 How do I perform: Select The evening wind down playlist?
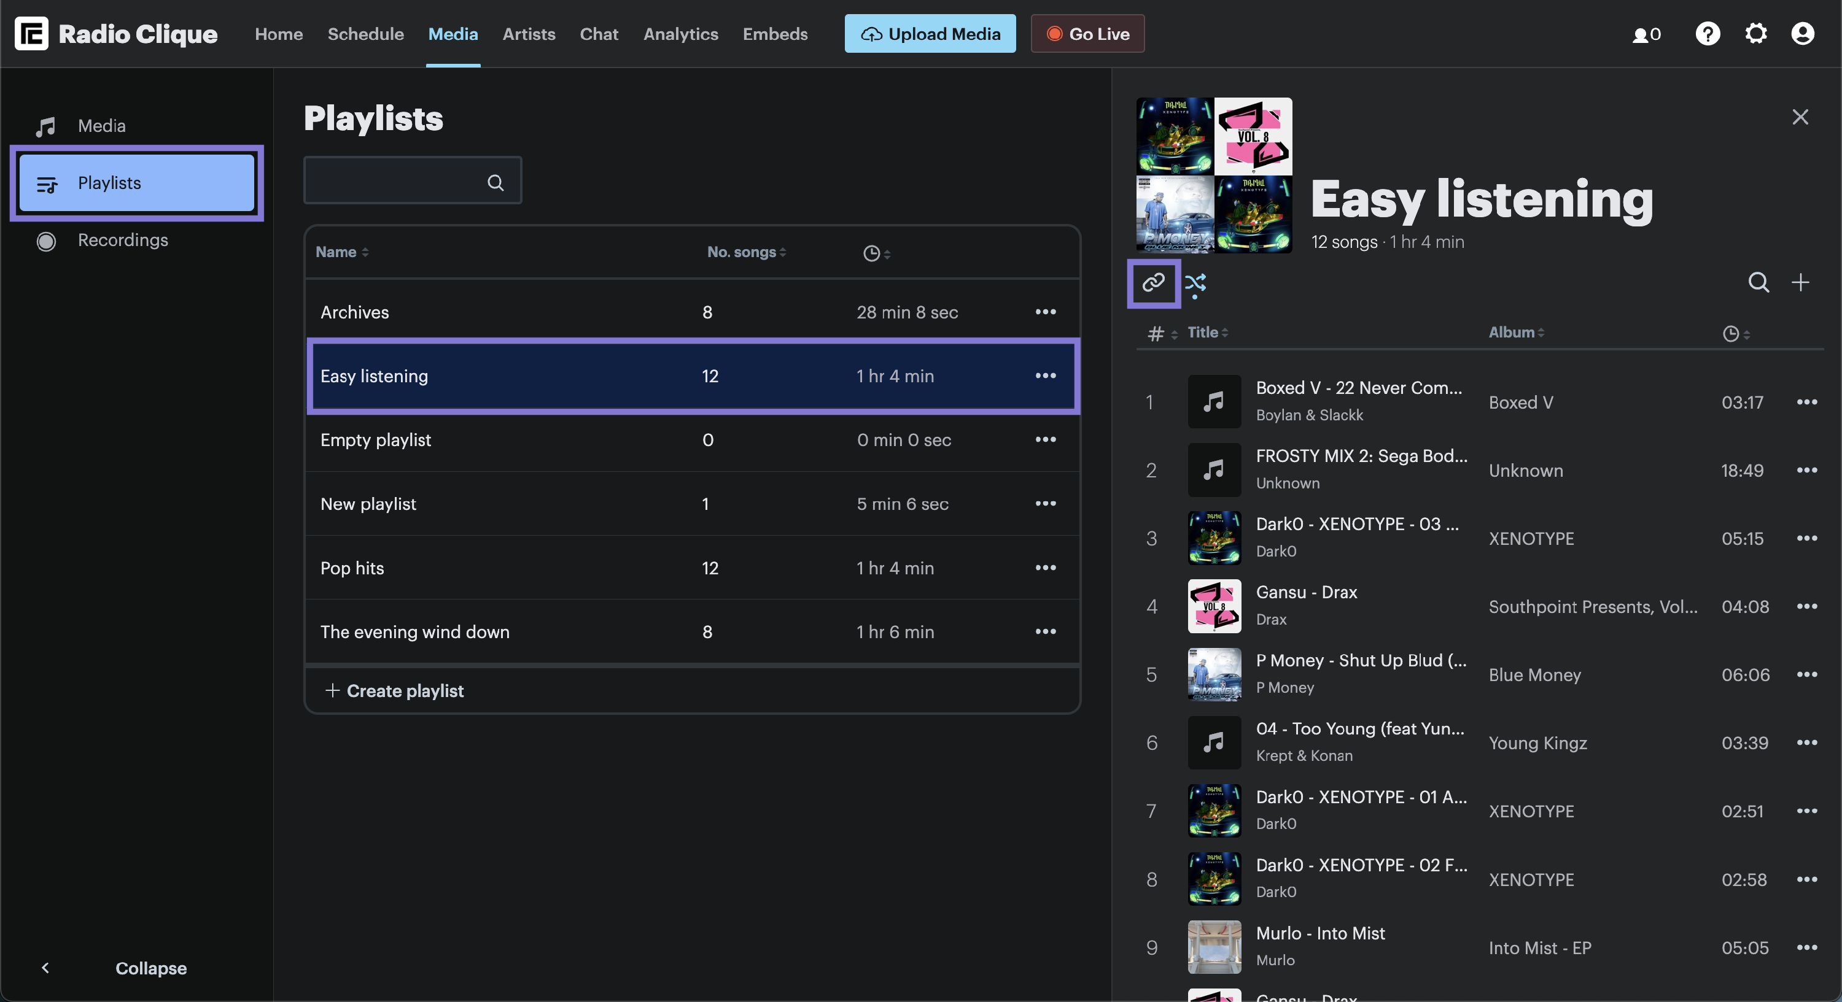[692, 631]
